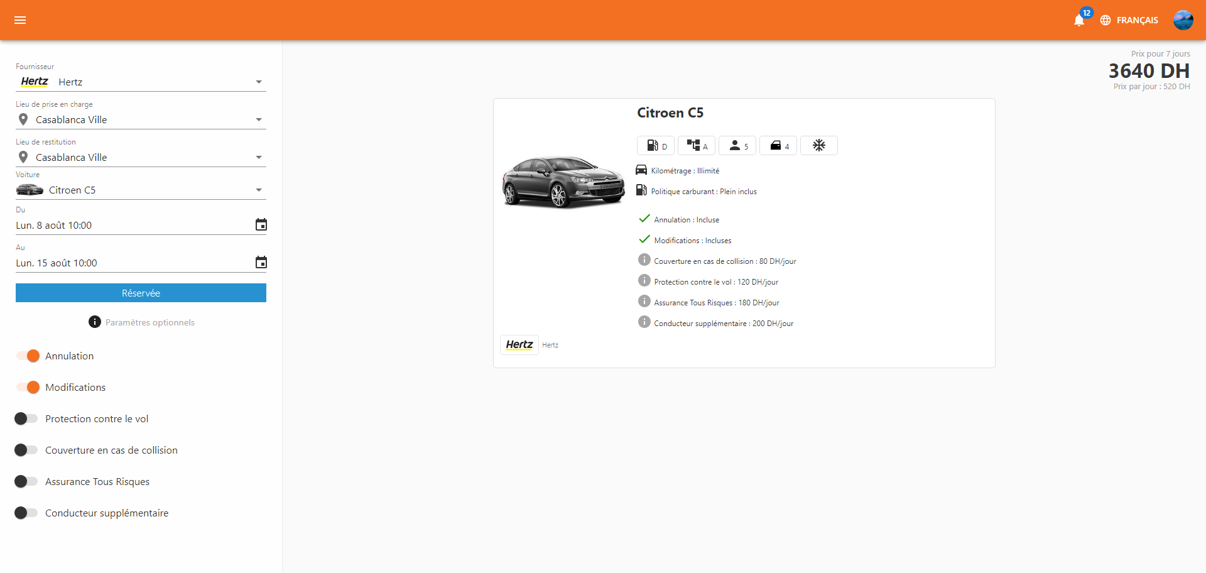
Task: Disable the Annulation switch
Action: (x=28, y=356)
